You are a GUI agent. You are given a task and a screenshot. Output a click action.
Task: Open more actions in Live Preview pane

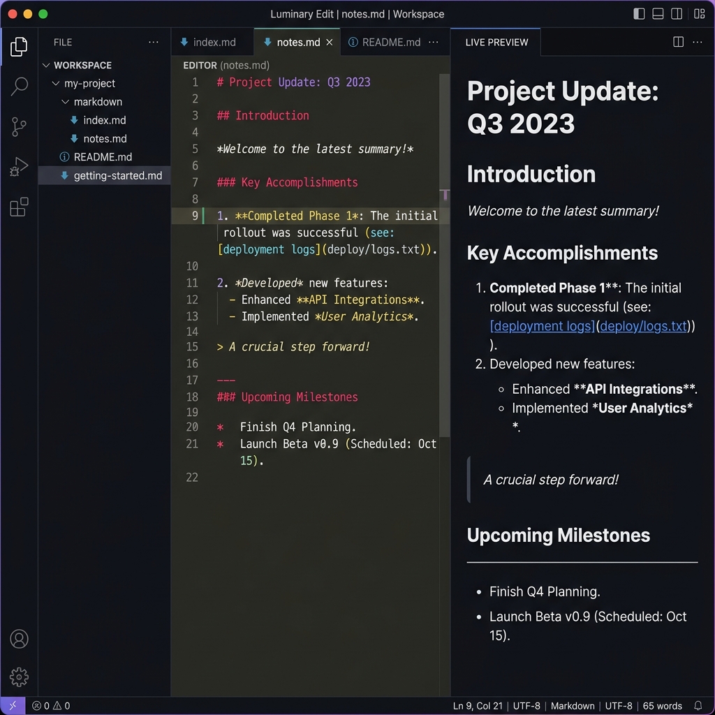pyautogui.click(x=698, y=42)
